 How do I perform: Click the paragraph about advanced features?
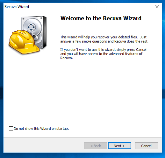[103, 54]
